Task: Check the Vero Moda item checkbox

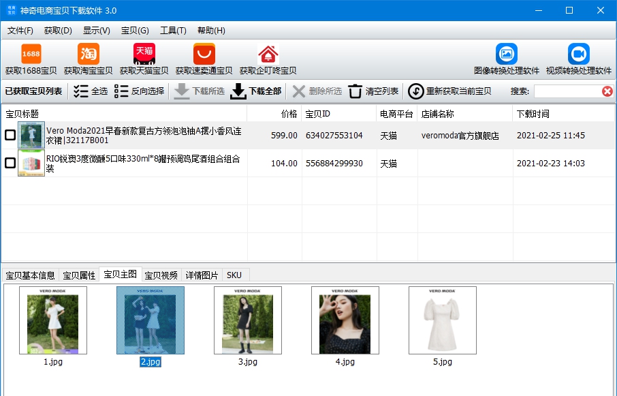Action: pyautogui.click(x=10, y=136)
